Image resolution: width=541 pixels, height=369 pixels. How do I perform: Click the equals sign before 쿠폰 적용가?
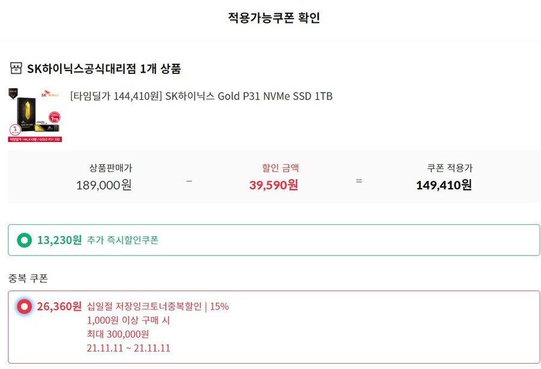point(359,181)
